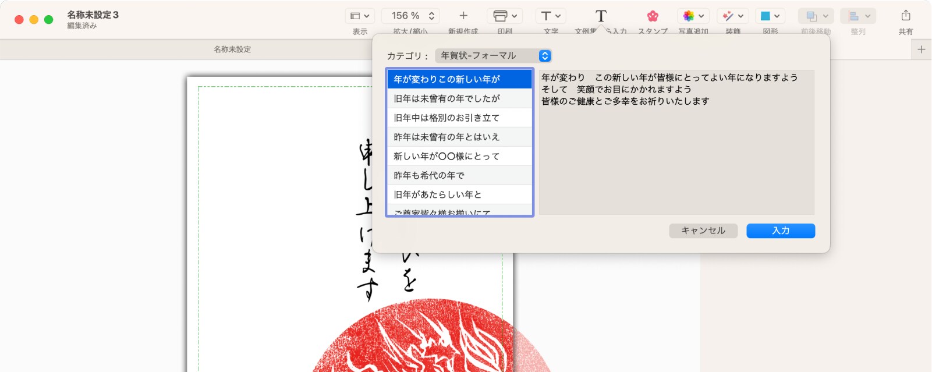The height and width of the screenshot is (372, 932).
Task: Click the phrase preview text area
Action: [676, 143]
